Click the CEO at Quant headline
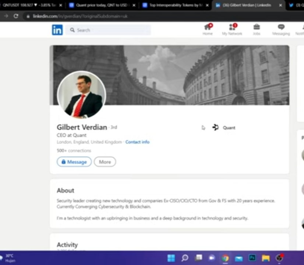304x265 pixels. coord(71,135)
